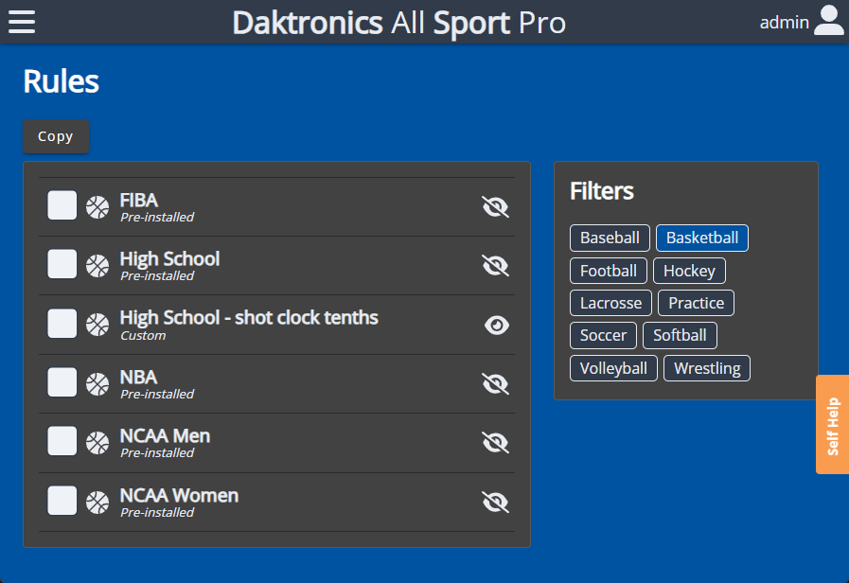This screenshot has width=849, height=583.
Task: Click the admin user profile icon
Action: tap(828, 21)
